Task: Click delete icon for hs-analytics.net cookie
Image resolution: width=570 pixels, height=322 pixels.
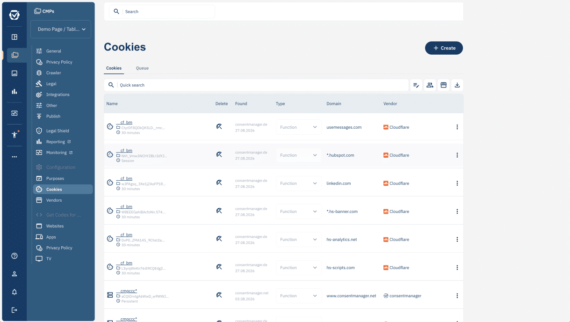Action: click(x=219, y=239)
